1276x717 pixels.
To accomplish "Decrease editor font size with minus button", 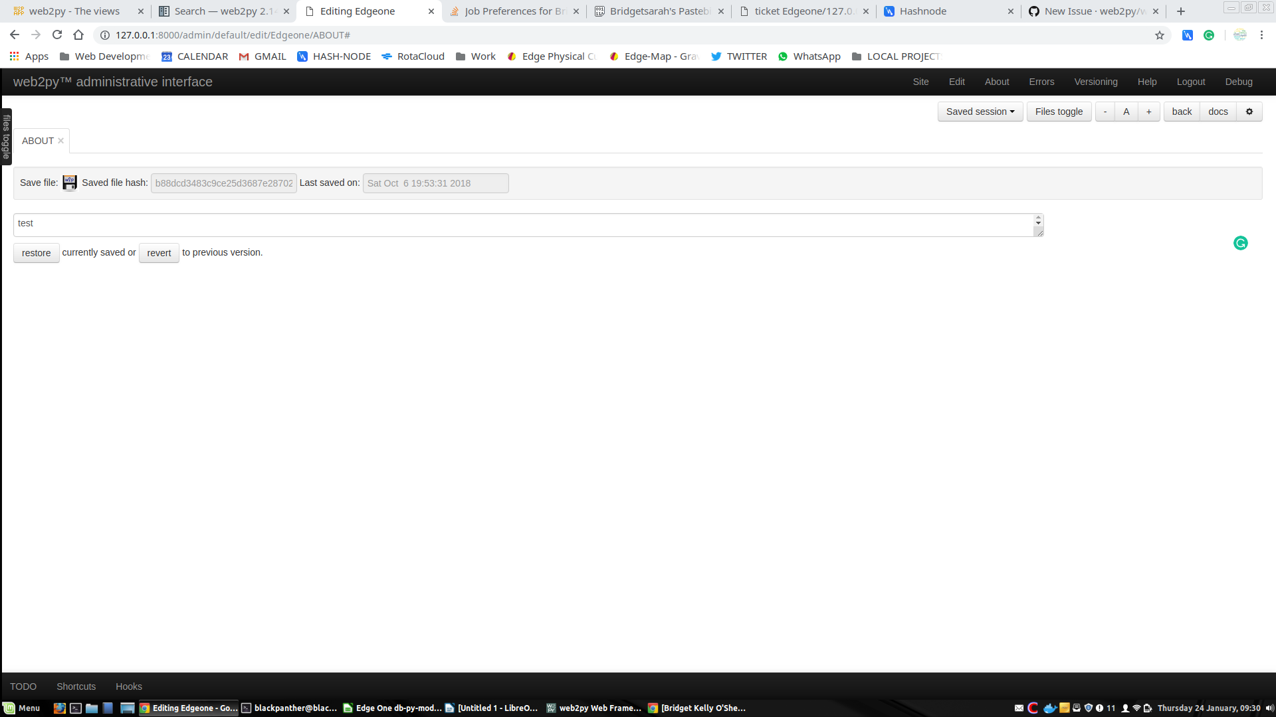I will coord(1105,112).
